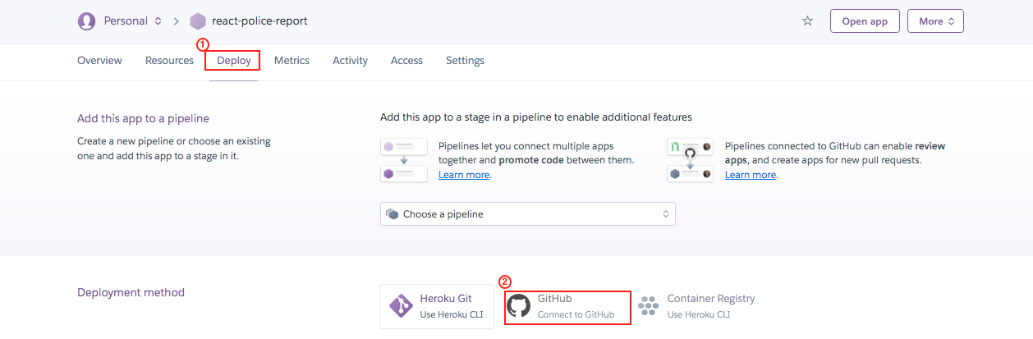Viewport: 1033px width, 339px height.
Task: Click the pipeline promote diagram thumbnail
Action: pos(403,160)
